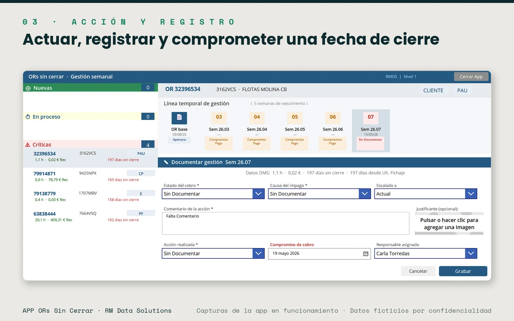This screenshot has height=321, width=514.
Task: Click the OR base document icon
Action: (179, 118)
